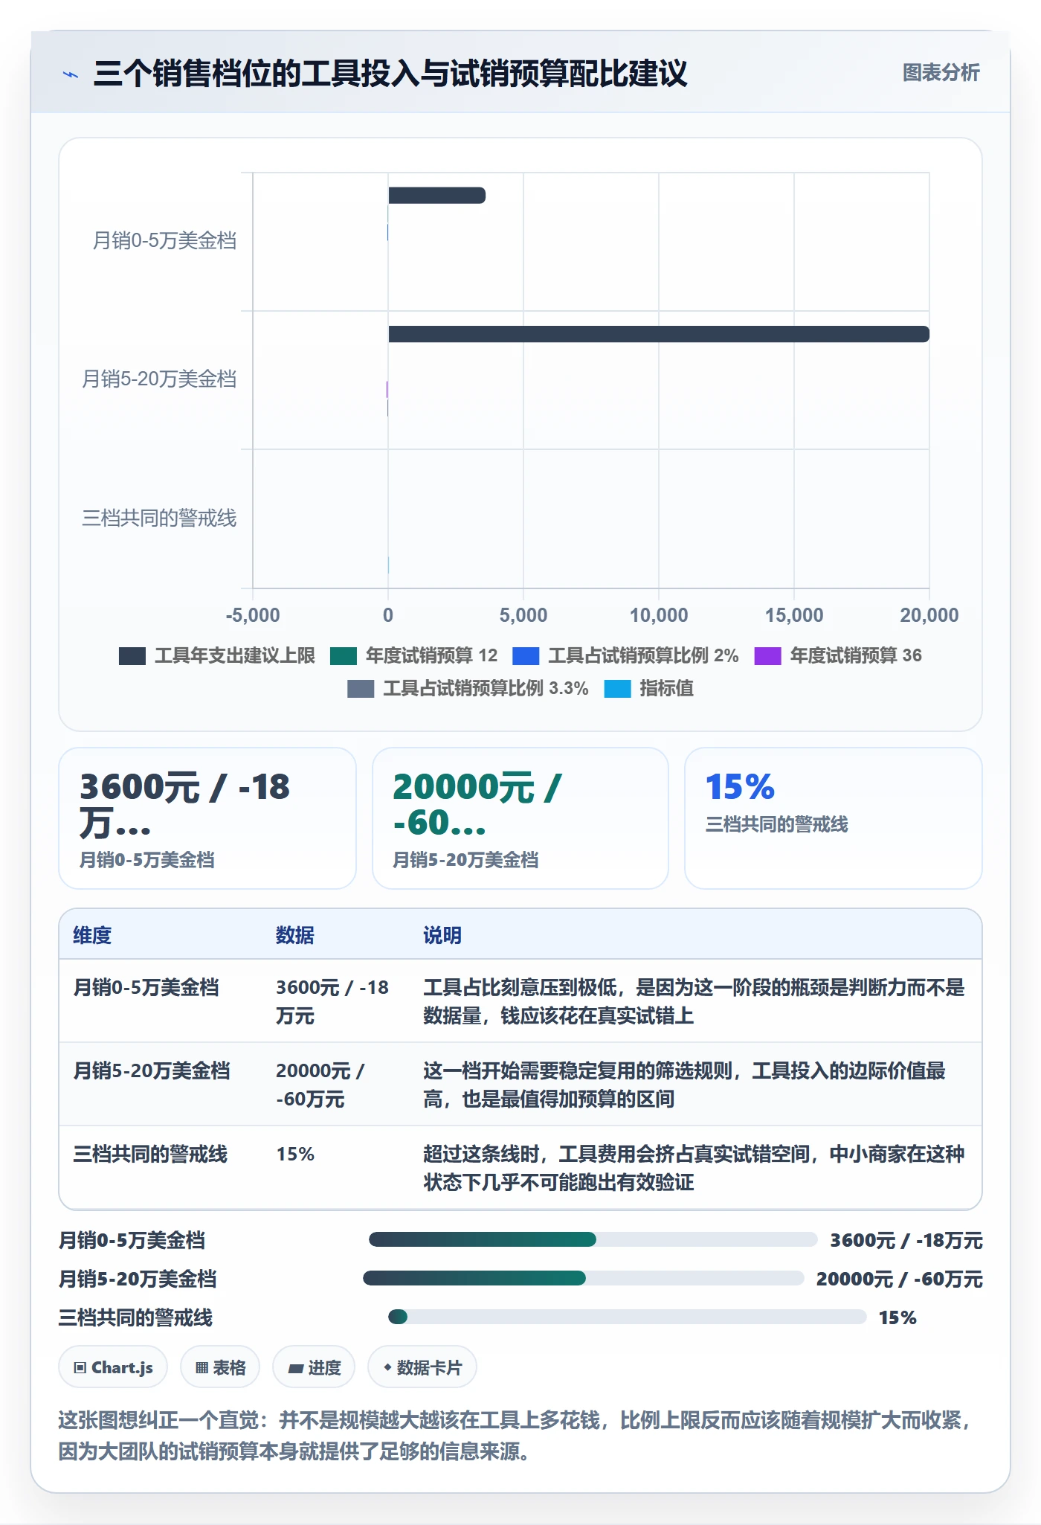Viewport: 1041px width, 1525px height.
Task: Click the 维度 table column header
Action: [x=92, y=935]
